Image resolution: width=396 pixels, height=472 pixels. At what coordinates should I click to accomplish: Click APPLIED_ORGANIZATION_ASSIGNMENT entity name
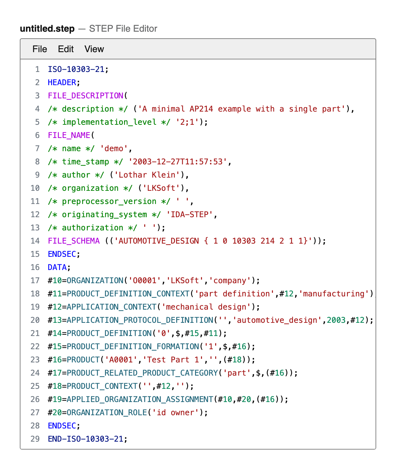point(140,399)
